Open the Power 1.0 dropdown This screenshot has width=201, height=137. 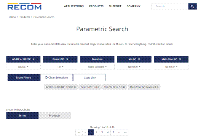60,66
